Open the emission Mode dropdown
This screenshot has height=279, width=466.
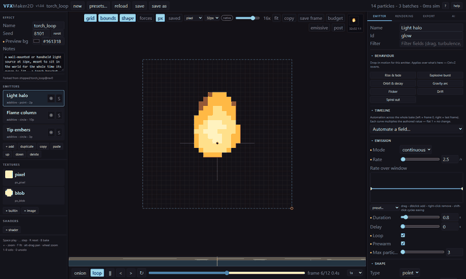(x=416, y=150)
